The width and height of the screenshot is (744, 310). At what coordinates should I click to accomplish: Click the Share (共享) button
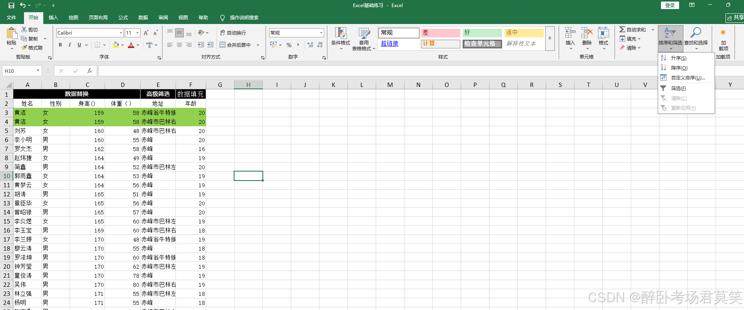pos(735,18)
